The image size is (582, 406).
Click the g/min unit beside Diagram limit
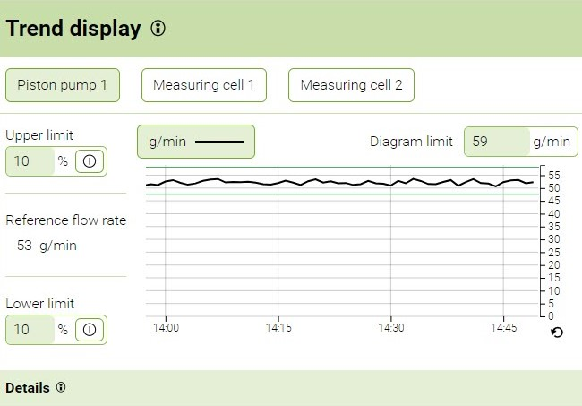click(552, 142)
